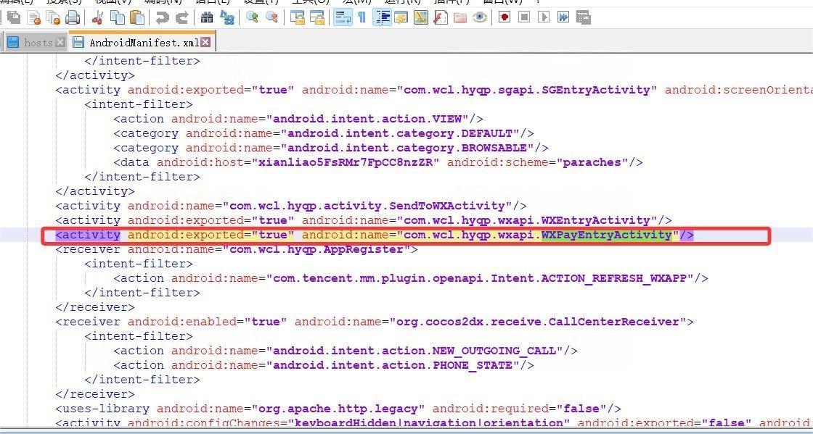Open the Document Map icon
This screenshot has height=434, width=813.
click(420, 17)
